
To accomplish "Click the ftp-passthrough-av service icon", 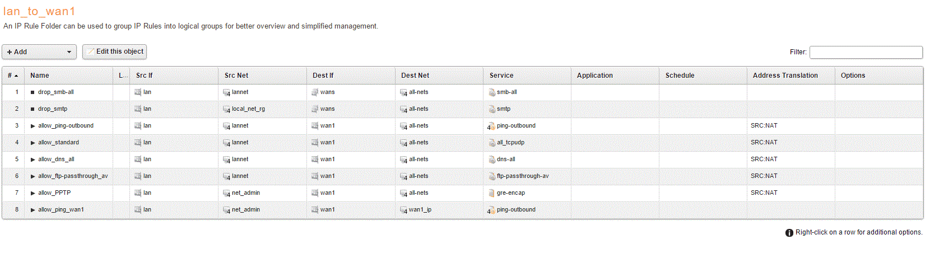I will [492, 176].
